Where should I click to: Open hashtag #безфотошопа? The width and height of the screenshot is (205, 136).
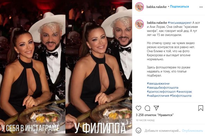[181, 96]
